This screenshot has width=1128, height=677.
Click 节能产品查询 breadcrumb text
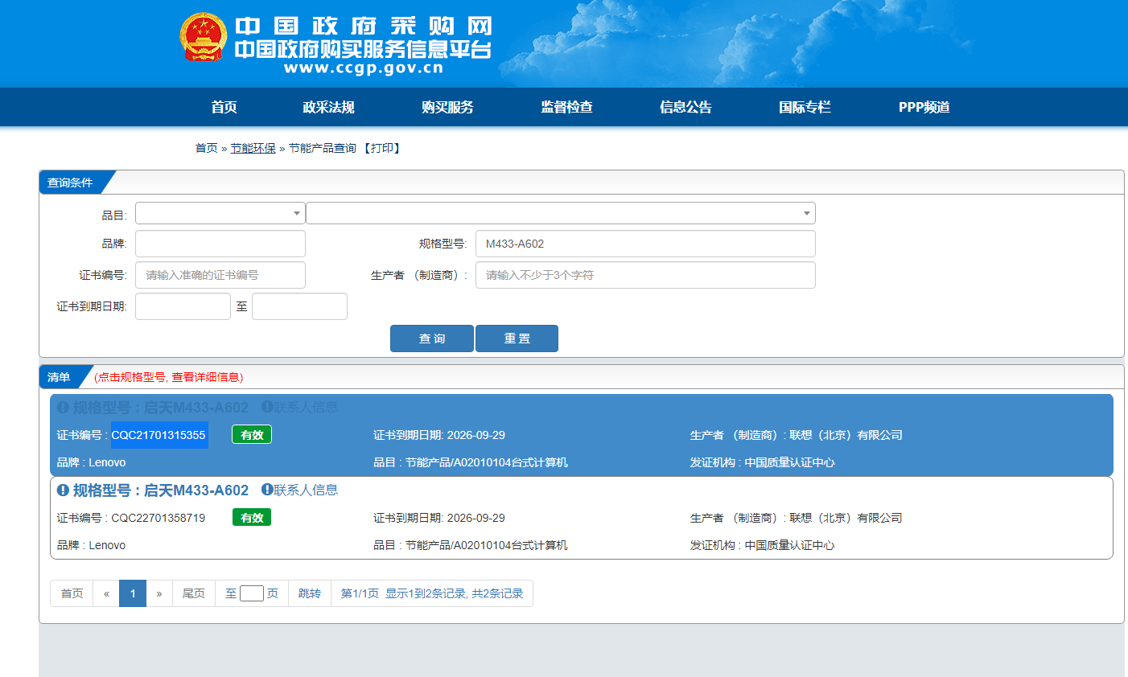click(x=323, y=148)
